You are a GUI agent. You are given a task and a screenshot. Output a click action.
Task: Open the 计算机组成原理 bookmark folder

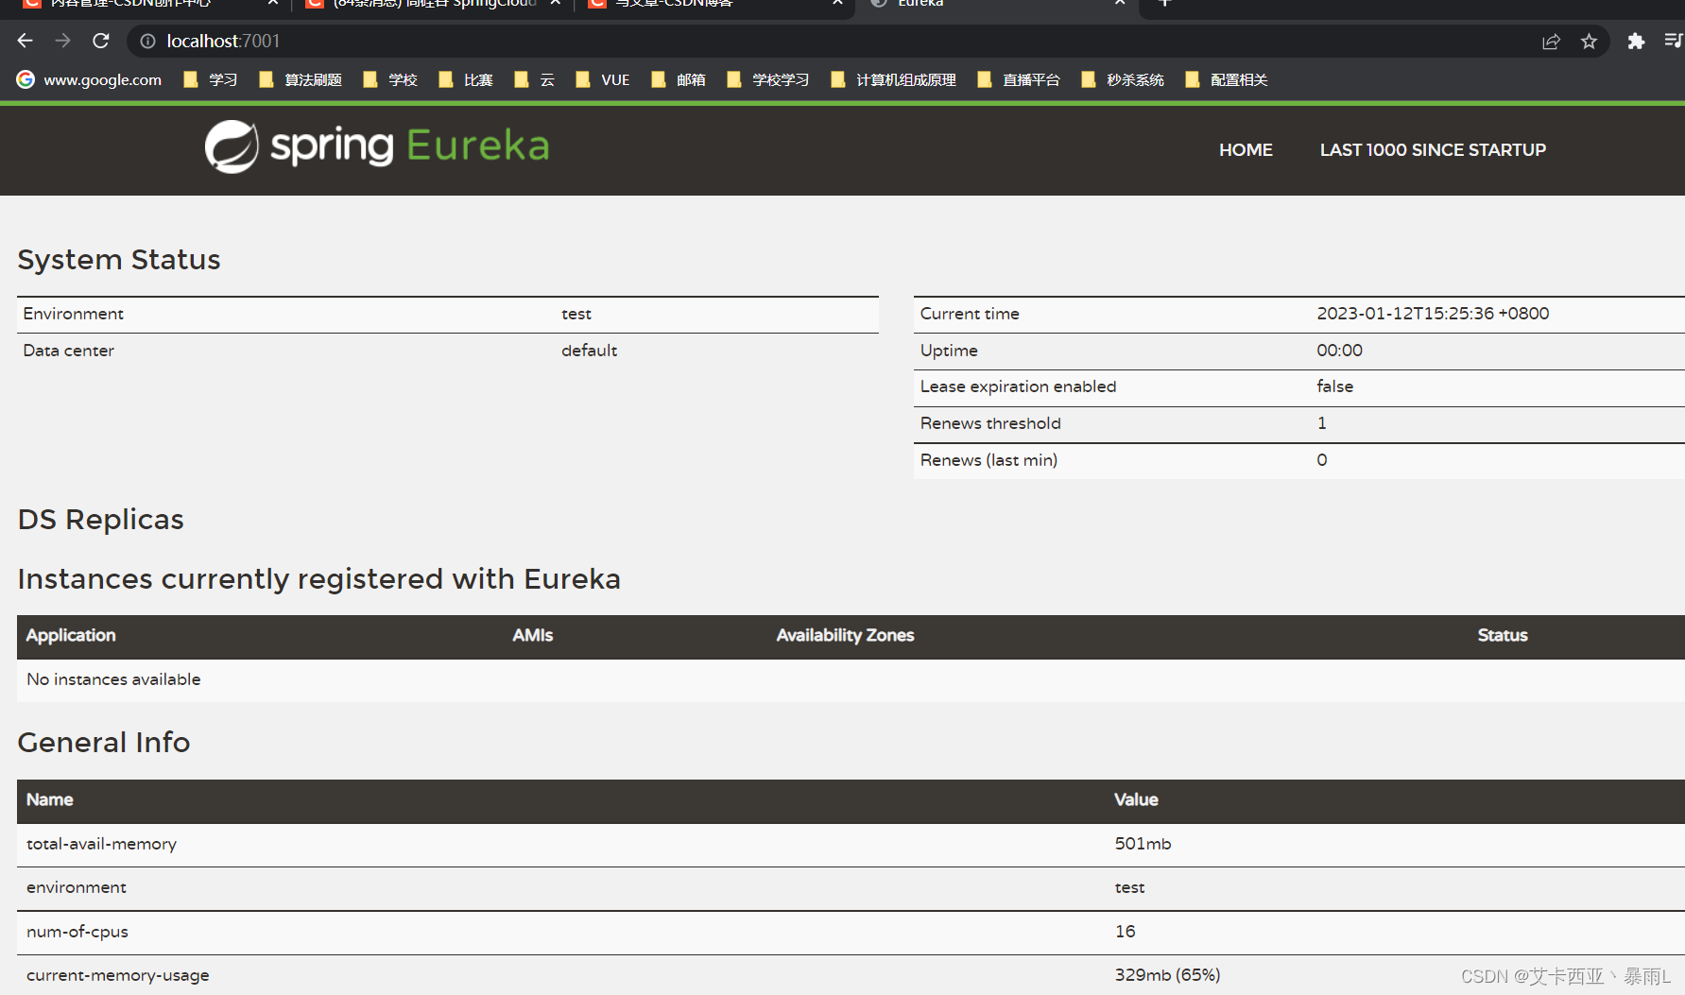(x=893, y=79)
